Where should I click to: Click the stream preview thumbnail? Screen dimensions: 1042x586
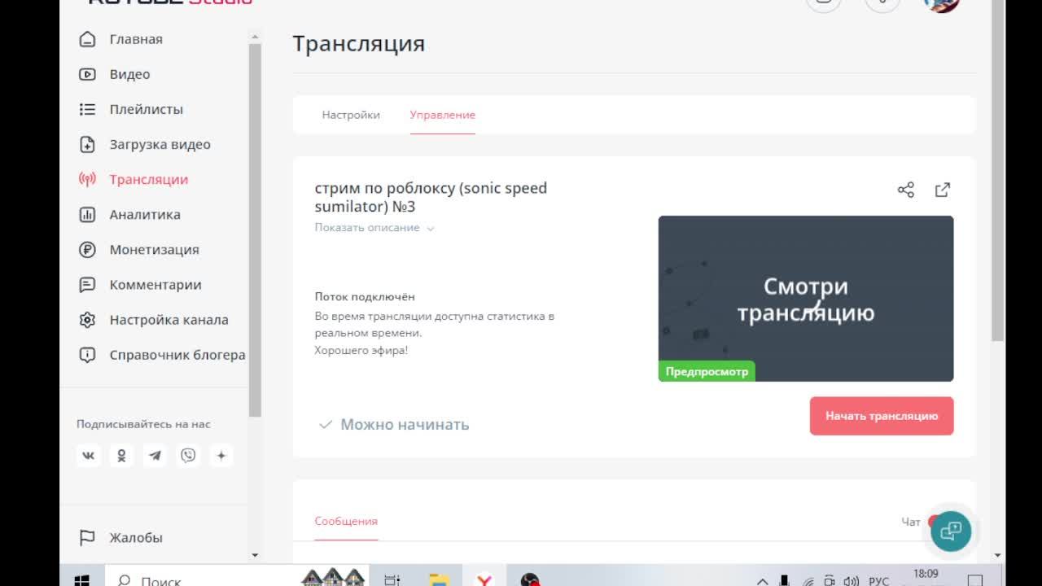click(806, 299)
